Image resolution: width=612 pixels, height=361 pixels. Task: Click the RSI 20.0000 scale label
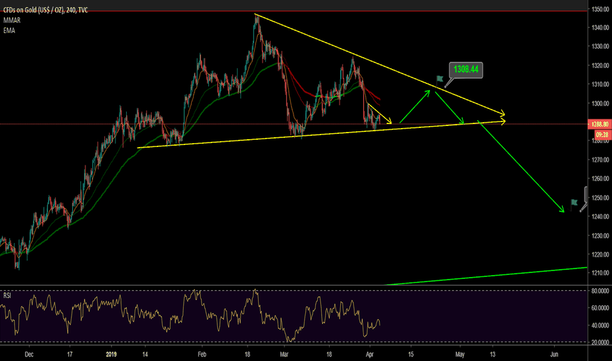[600, 342]
